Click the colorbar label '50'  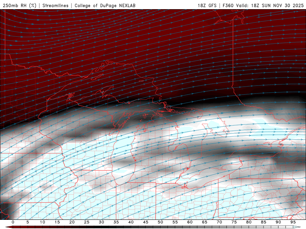160,222
